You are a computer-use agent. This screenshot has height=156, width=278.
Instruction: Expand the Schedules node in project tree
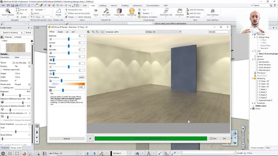(x=253, y=103)
